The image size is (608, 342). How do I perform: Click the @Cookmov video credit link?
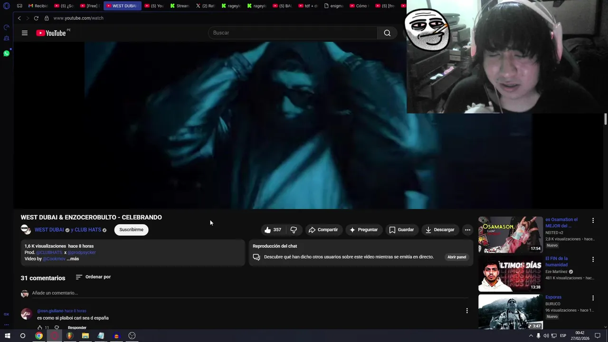tap(54, 259)
